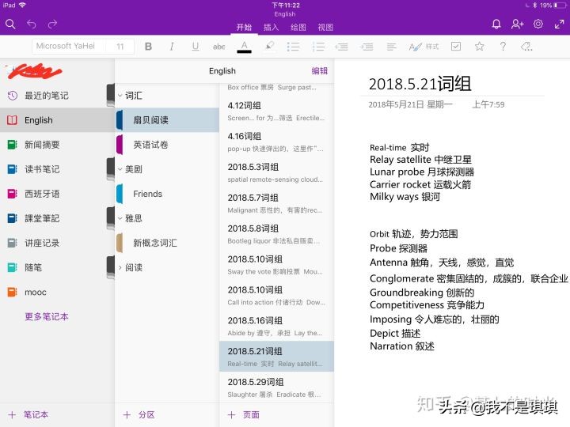Add a new page with 页面 plus
The width and height of the screenshot is (570, 427).
243,414
